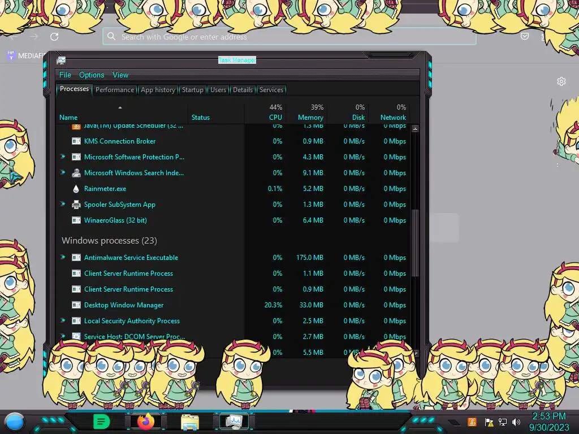This screenshot has width=579, height=434.
Task: Click the Spooler SubSystem App printer icon
Action: 76,205
